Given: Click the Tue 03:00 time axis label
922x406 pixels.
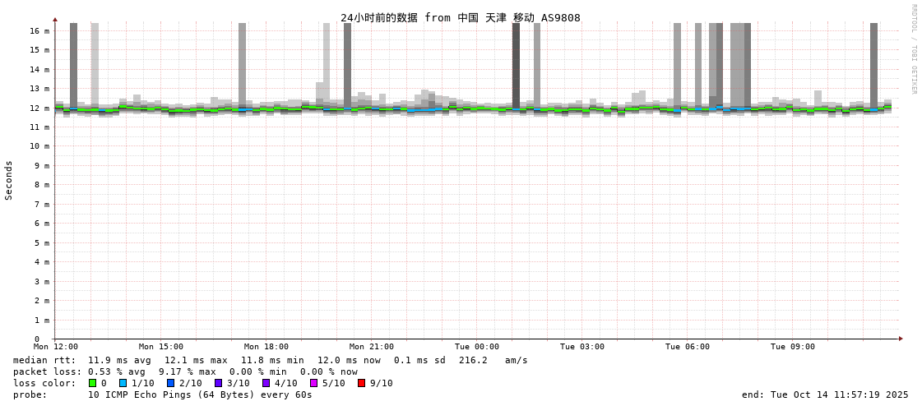Looking at the screenshot, I should click(582, 347).
